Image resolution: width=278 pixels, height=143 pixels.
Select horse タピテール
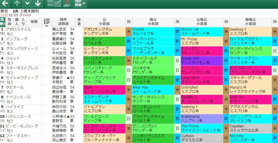pos(15,87)
